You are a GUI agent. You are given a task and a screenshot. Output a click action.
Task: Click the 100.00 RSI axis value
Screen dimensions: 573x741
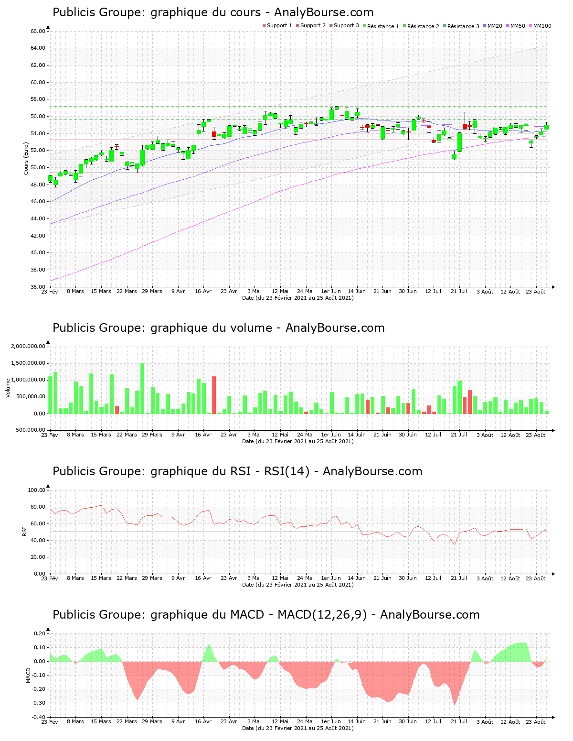click(x=36, y=490)
